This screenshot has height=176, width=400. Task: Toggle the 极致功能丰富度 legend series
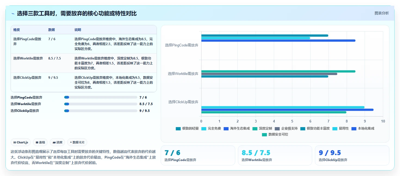[x=315, y=128]
